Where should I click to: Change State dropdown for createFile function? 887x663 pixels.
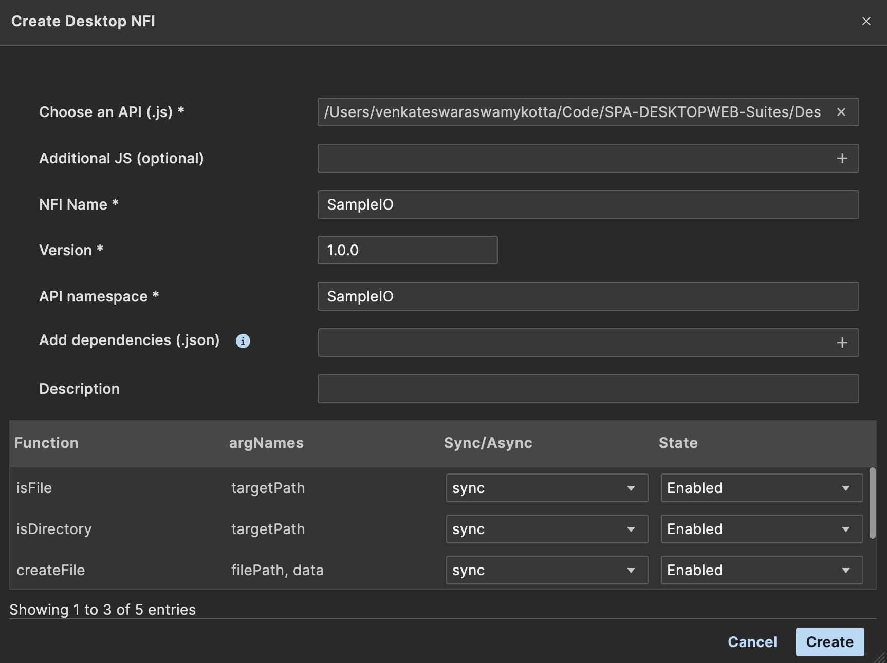[x=761, y=570]
